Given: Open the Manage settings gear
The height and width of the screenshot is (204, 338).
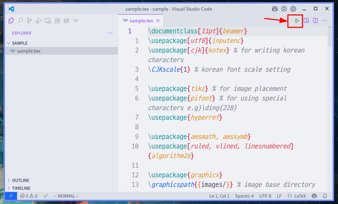Looking at the screenshot, I should (293, 9).
